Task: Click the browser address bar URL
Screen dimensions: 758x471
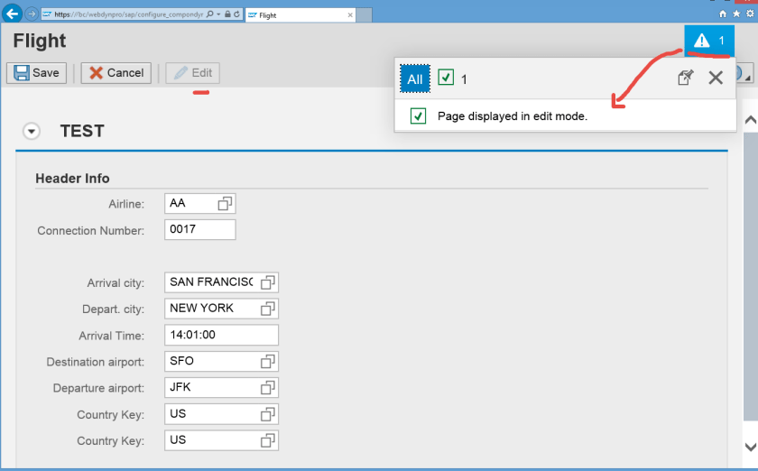Action: (128, 14)
